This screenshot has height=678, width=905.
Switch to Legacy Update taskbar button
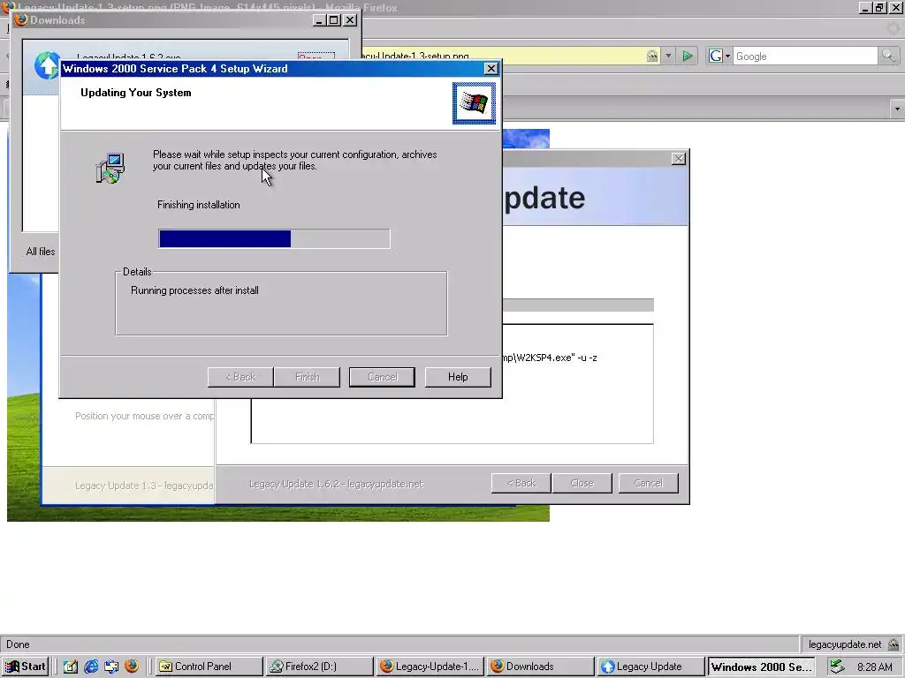coord(651,667)
